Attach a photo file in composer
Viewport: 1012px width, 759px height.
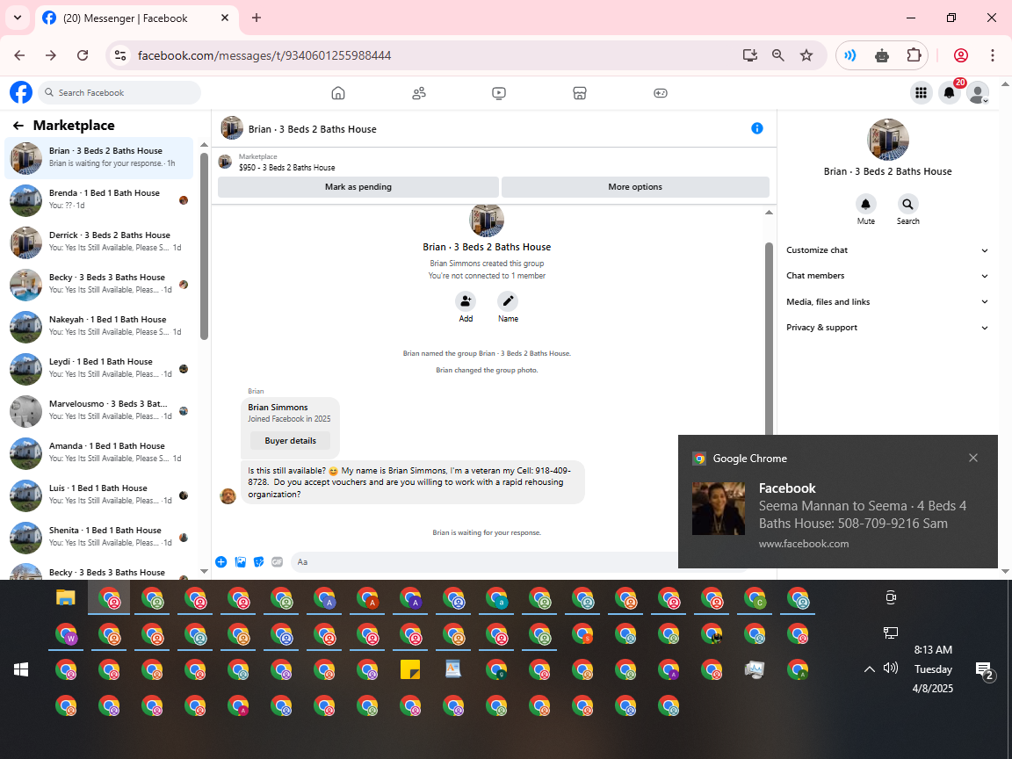240,561
